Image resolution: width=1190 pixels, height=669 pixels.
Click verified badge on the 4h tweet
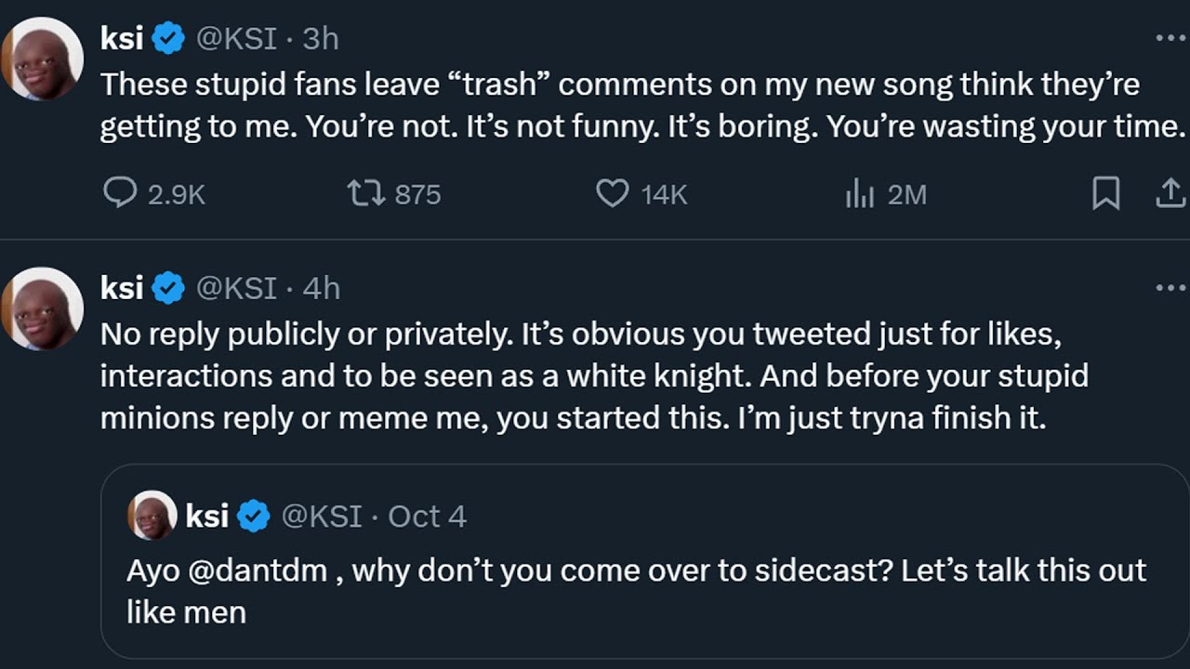point(168,288)
